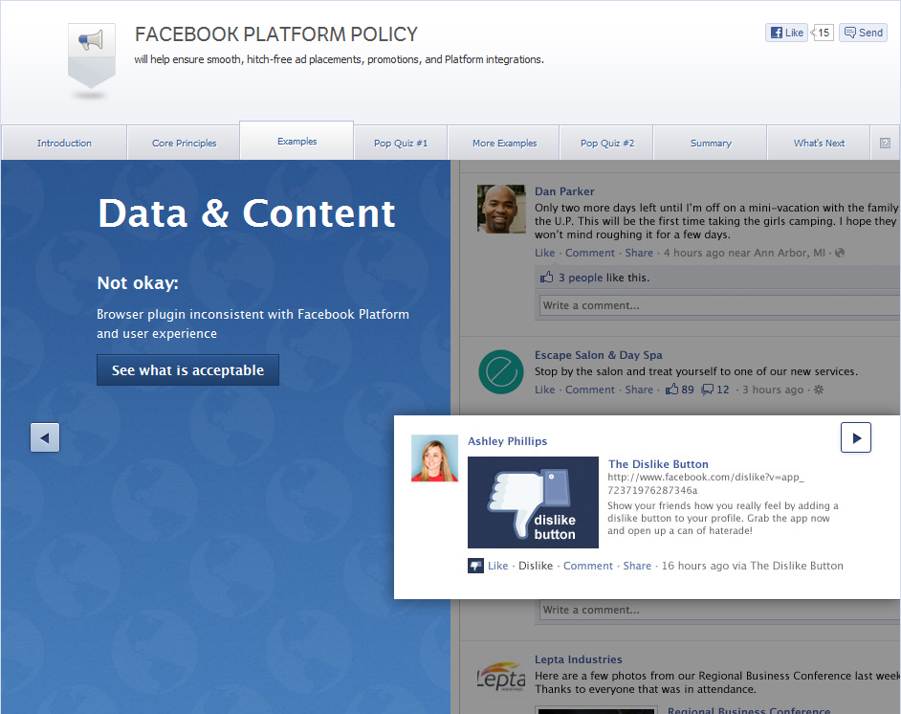
Task: Click the help question mark icon
Action: tap(885, 143)
